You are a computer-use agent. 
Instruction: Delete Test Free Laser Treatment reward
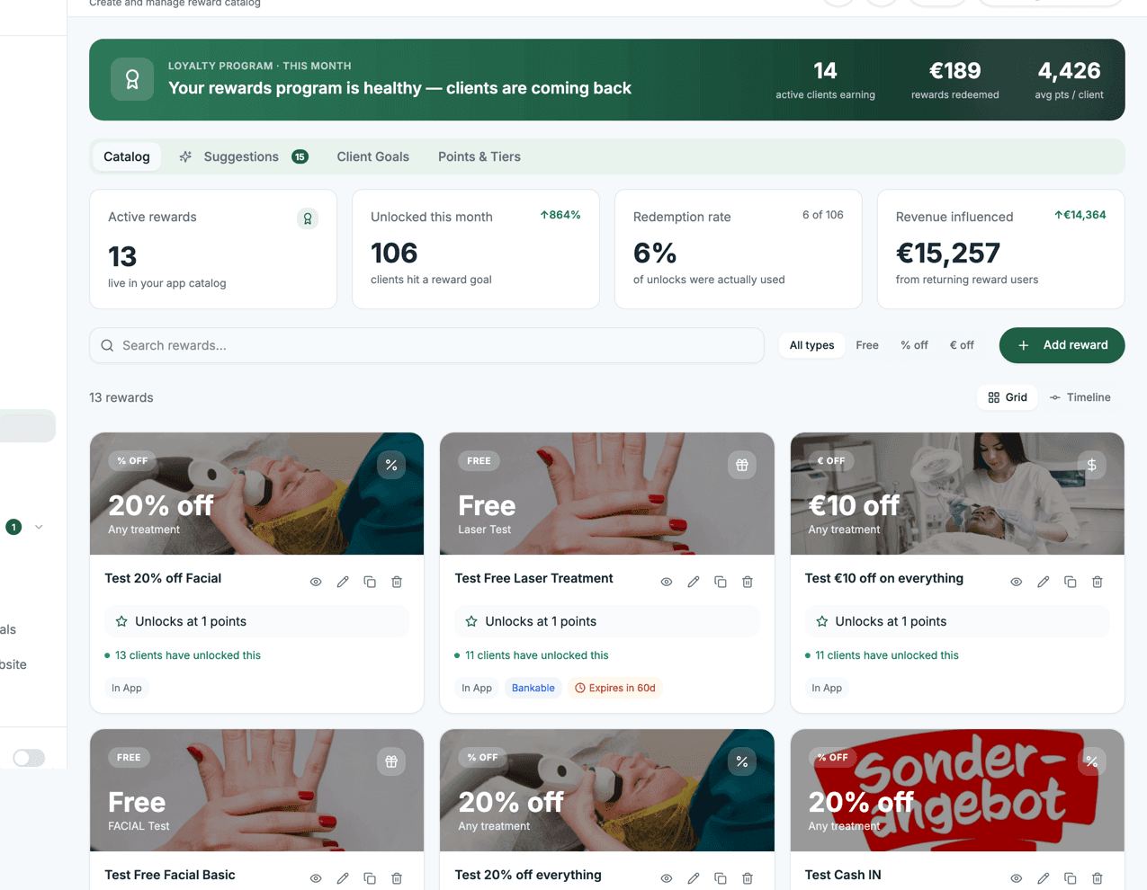click(x=748, y=582)
